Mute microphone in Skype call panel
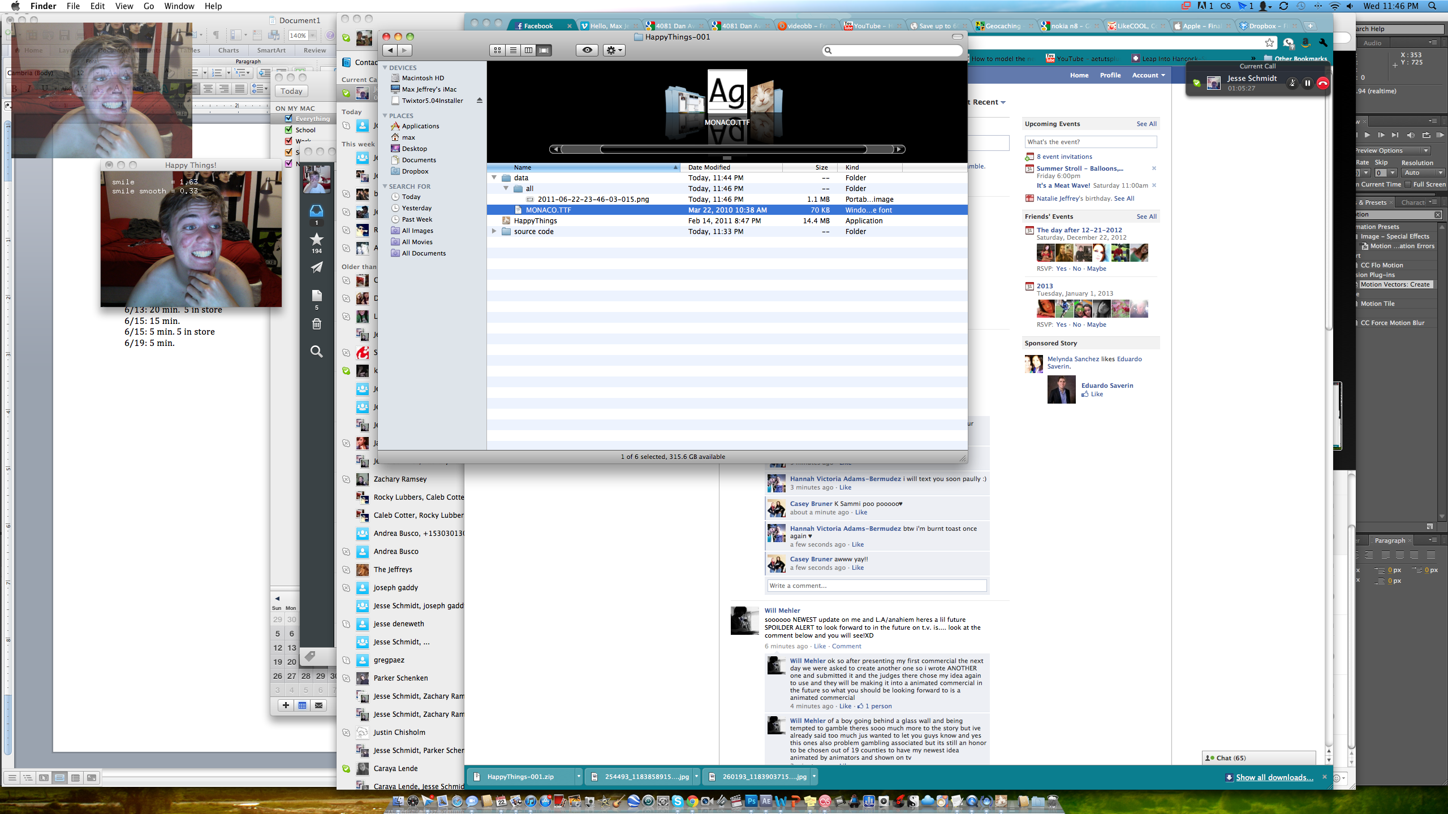 coord(1292,83)
